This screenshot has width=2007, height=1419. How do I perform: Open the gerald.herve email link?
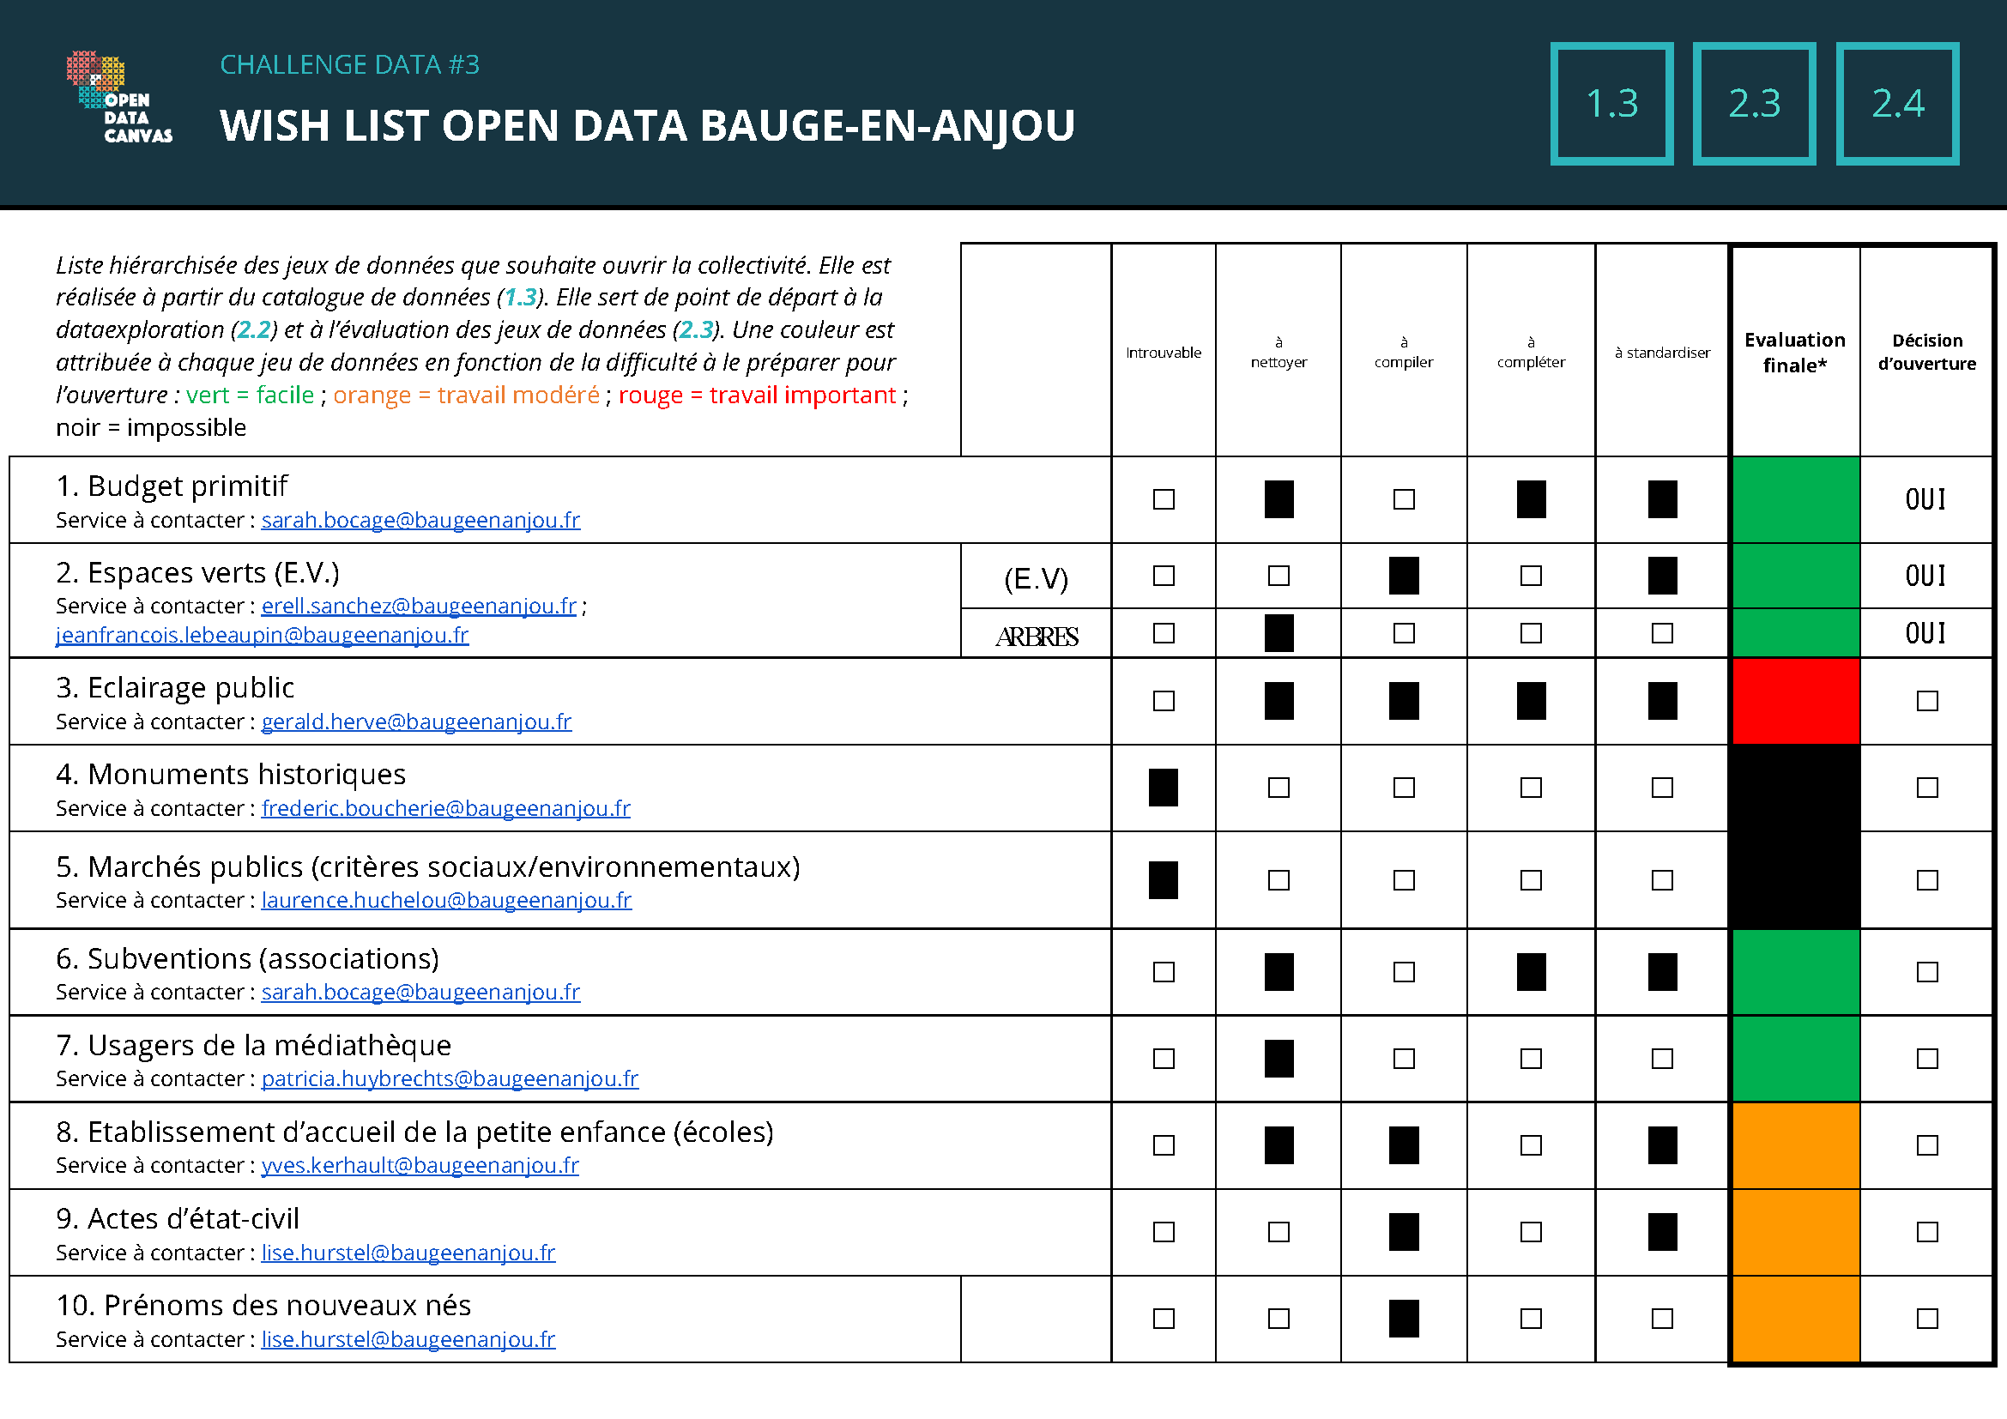click(416, 722)
